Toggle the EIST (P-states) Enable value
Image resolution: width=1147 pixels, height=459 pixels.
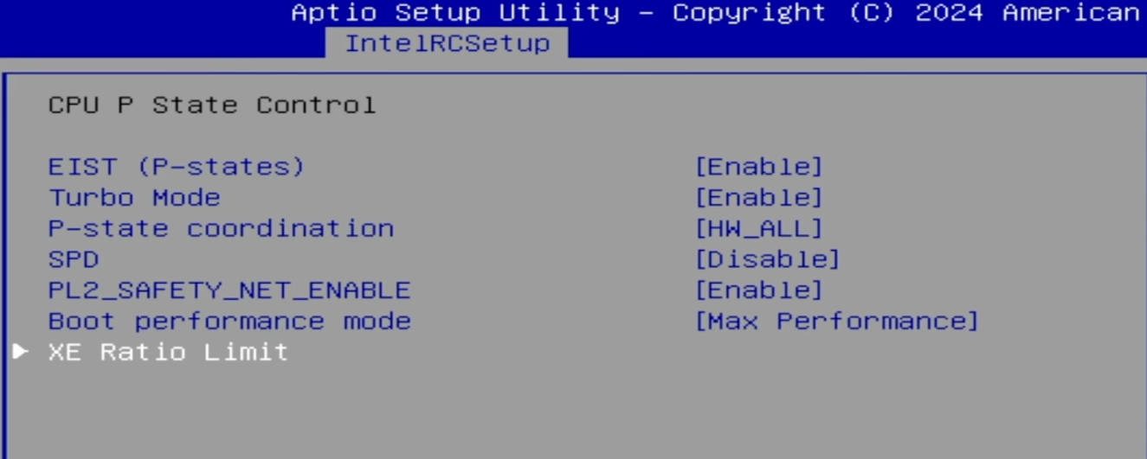pyautogui.click(x=758, y=167)
